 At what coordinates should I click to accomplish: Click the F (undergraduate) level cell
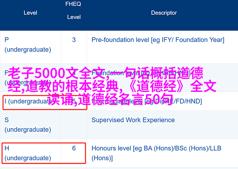point(28,78)
